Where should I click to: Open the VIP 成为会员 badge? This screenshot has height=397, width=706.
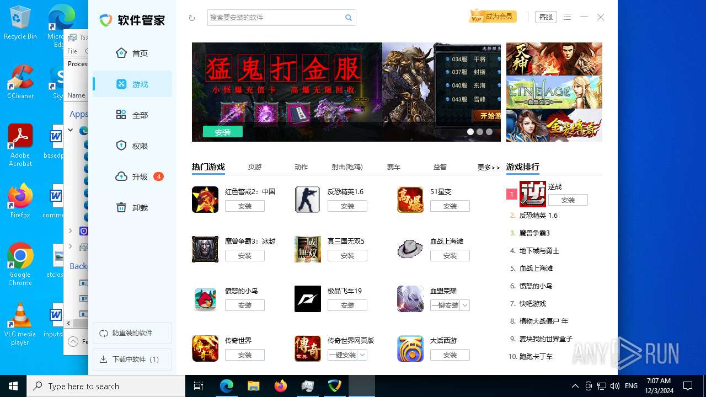pos(493,17)
